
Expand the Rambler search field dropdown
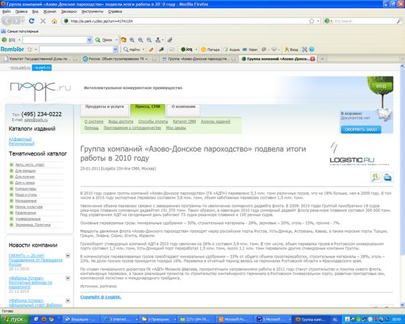pyautogui.click(x=115, y=50)
